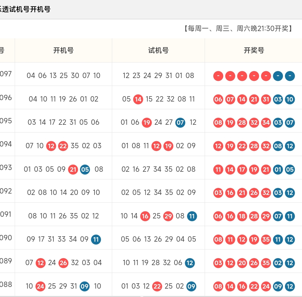This screenshot has width=302, height=297.
Task: Click blue ball 10 in period 096 开奖号
Action: 290,99
